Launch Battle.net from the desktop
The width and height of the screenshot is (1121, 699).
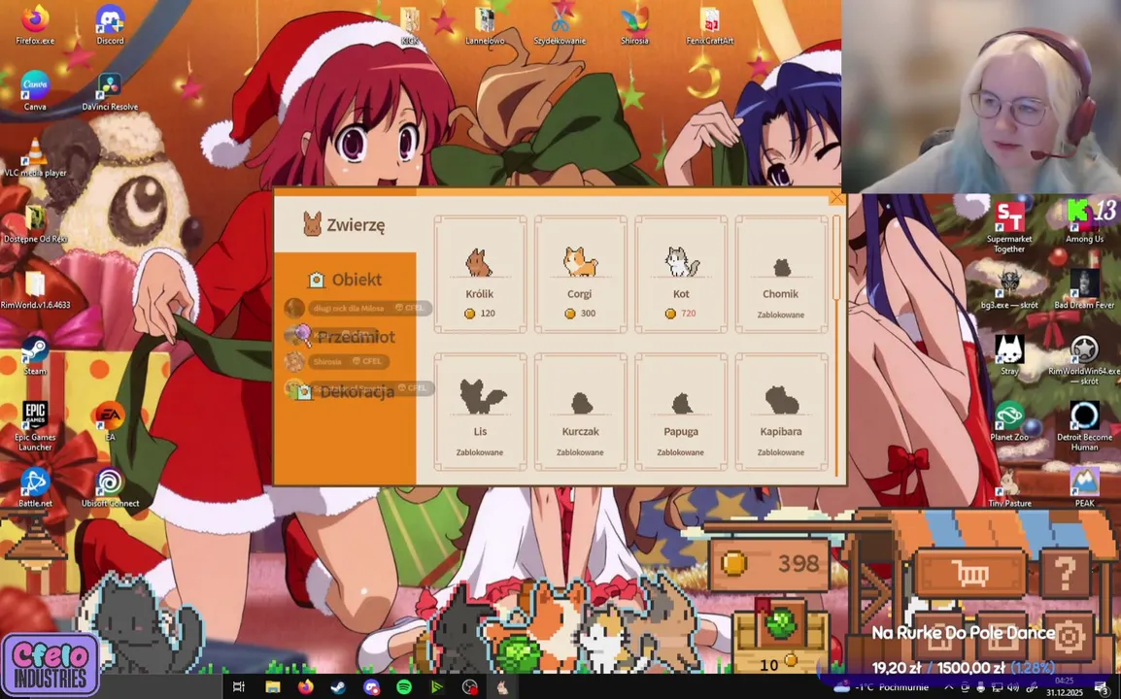34,487
